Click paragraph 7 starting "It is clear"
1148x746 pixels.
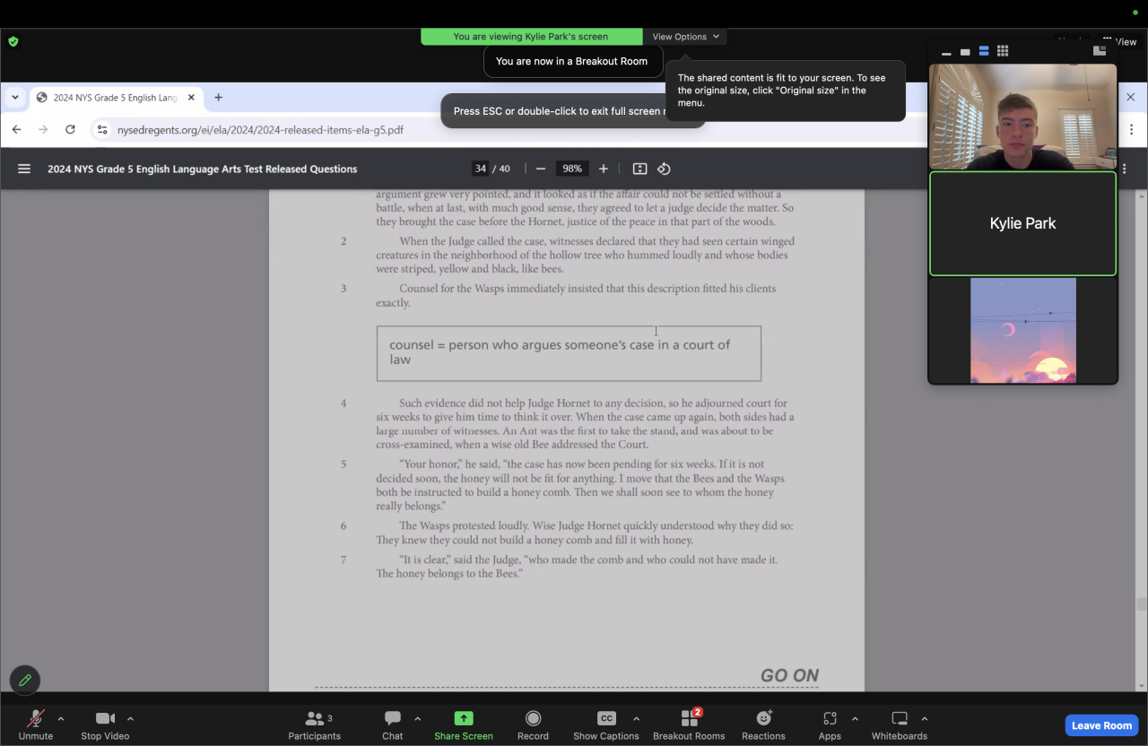coord(577,566)
